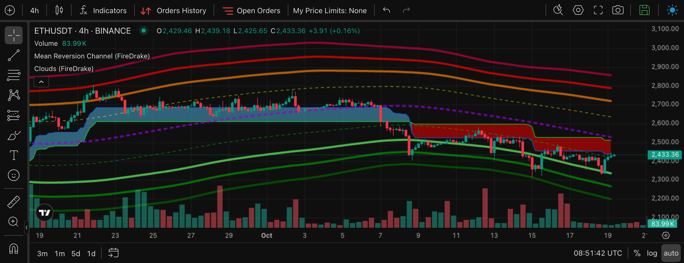Select the prediction and measurement tool

click(x=13, y=115)
